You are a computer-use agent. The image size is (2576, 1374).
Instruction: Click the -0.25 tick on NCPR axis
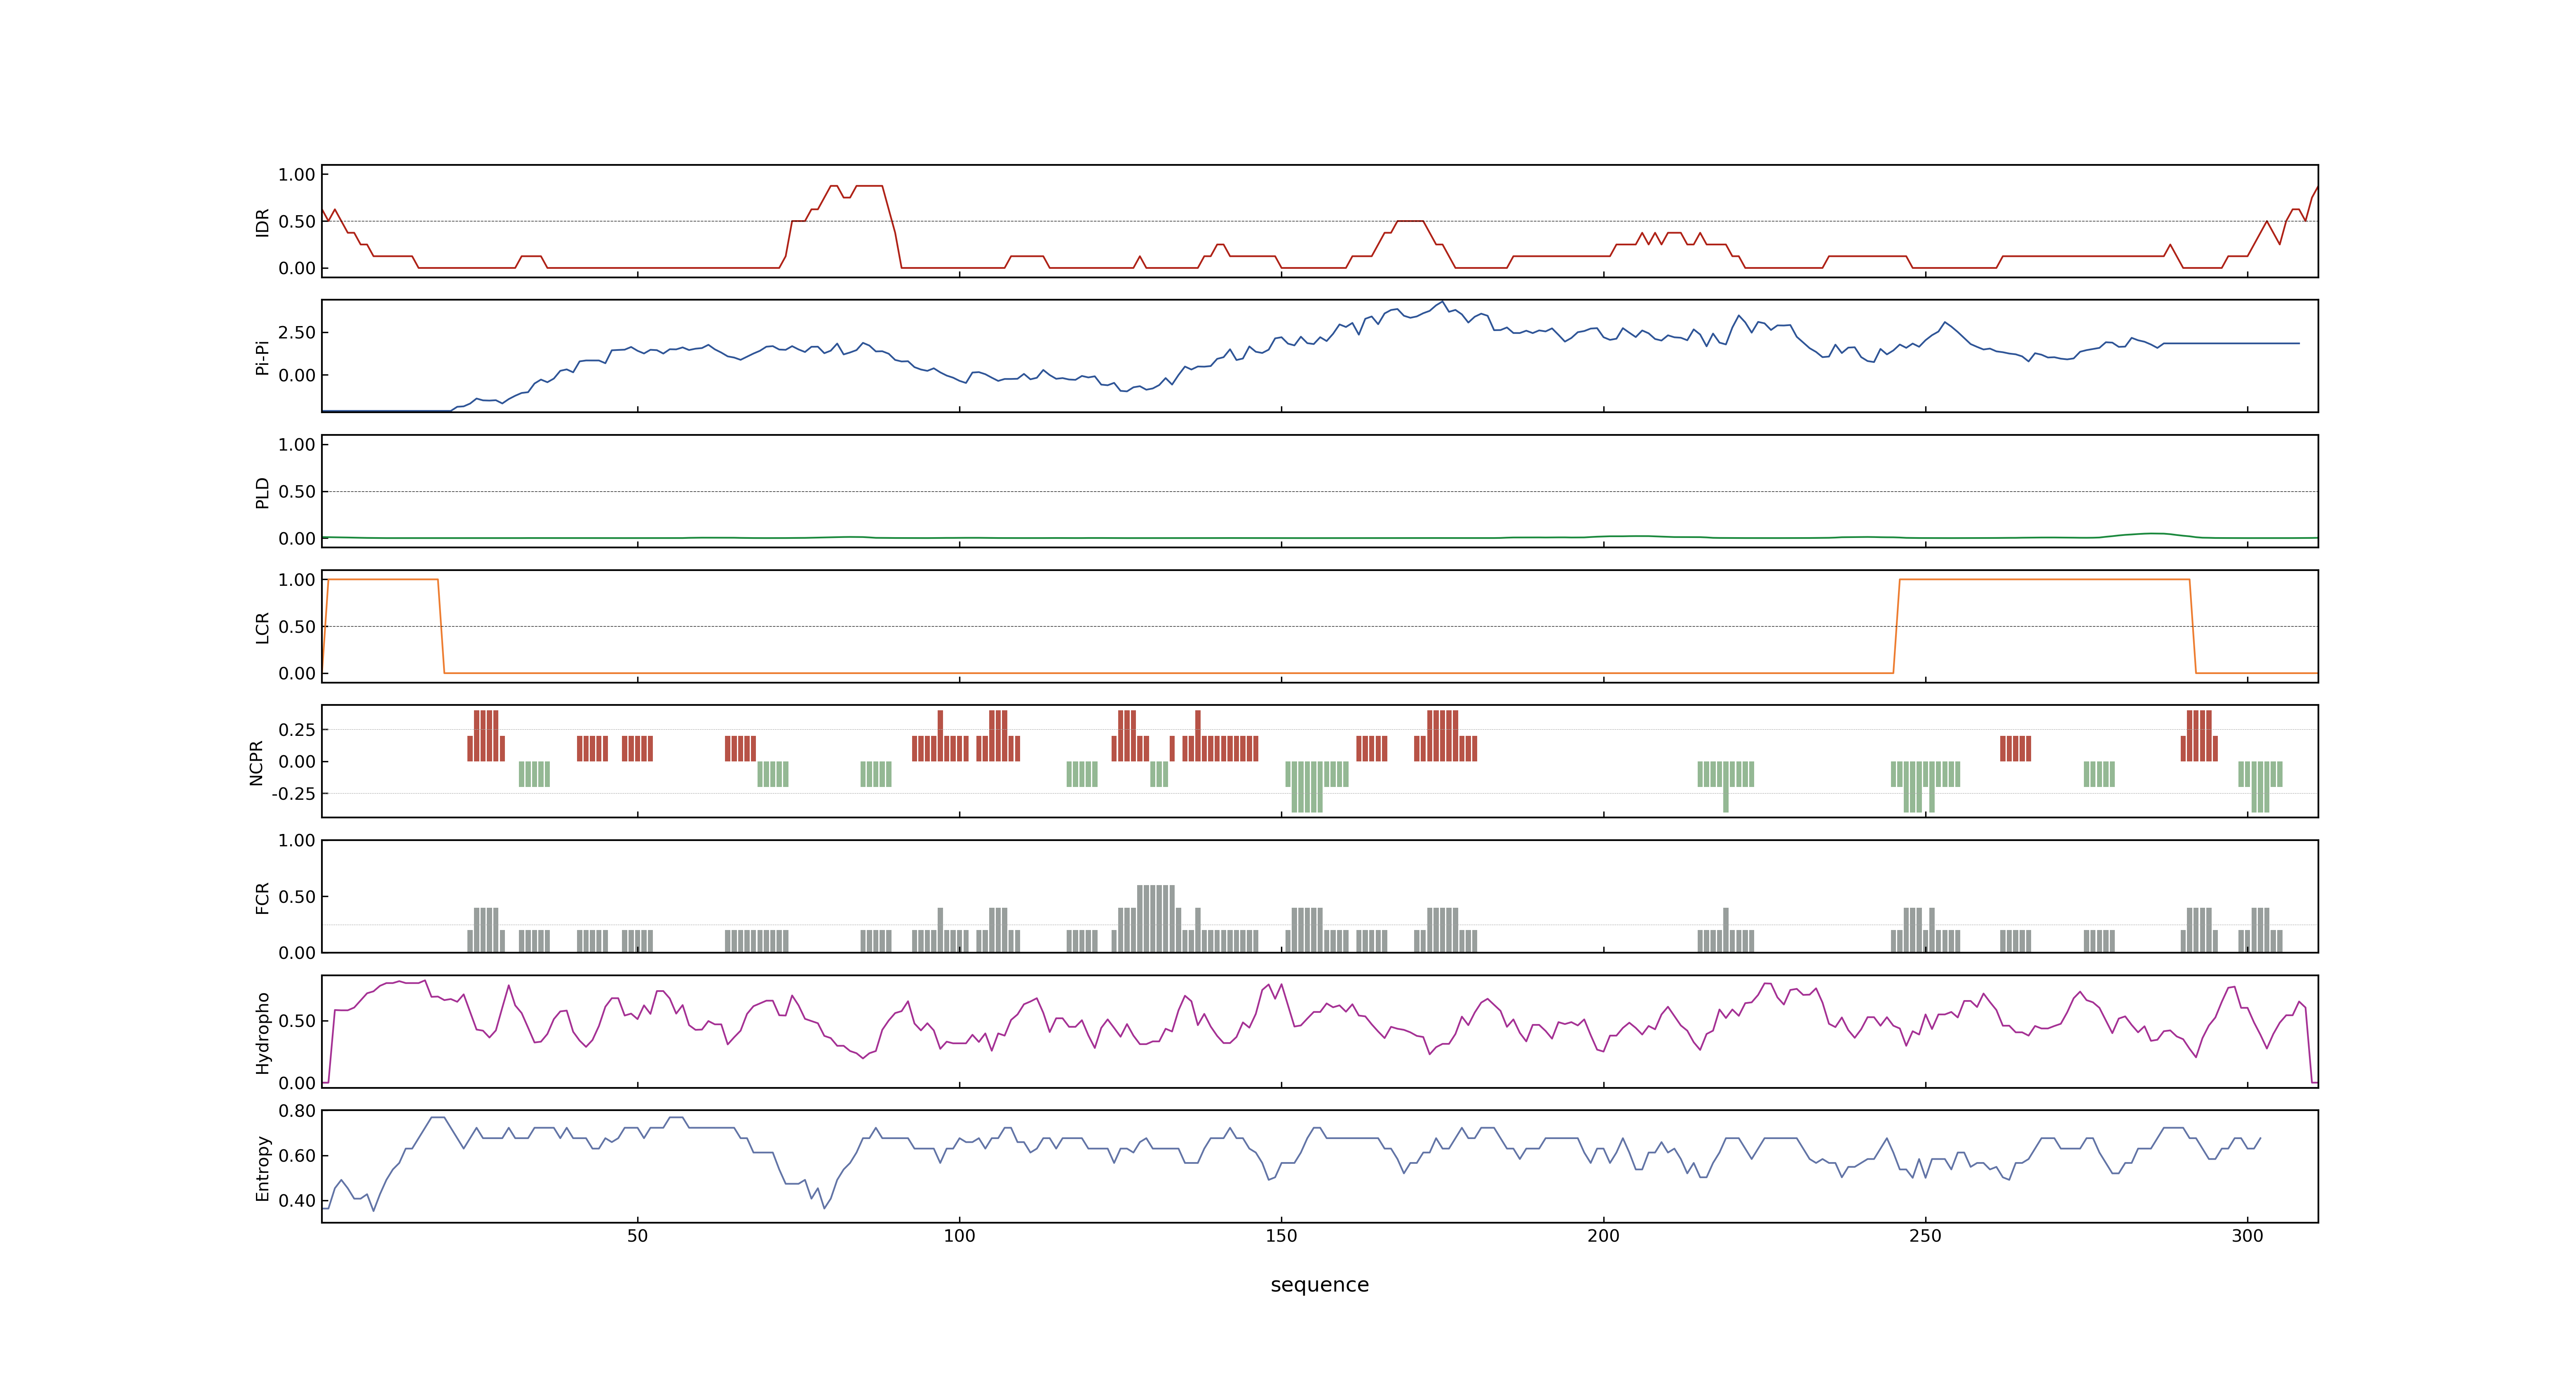coord(293,793)
